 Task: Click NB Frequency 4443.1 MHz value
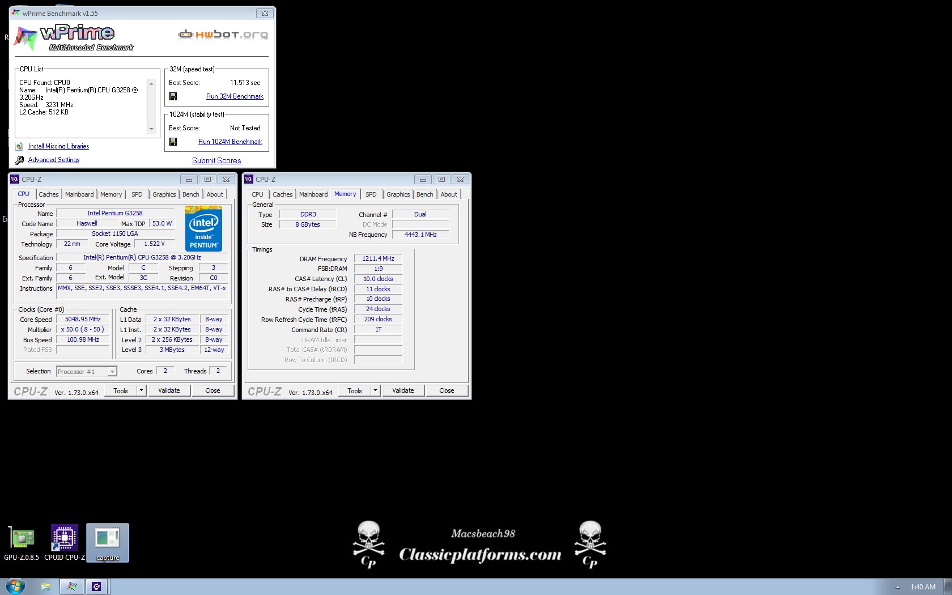(420, 235)
